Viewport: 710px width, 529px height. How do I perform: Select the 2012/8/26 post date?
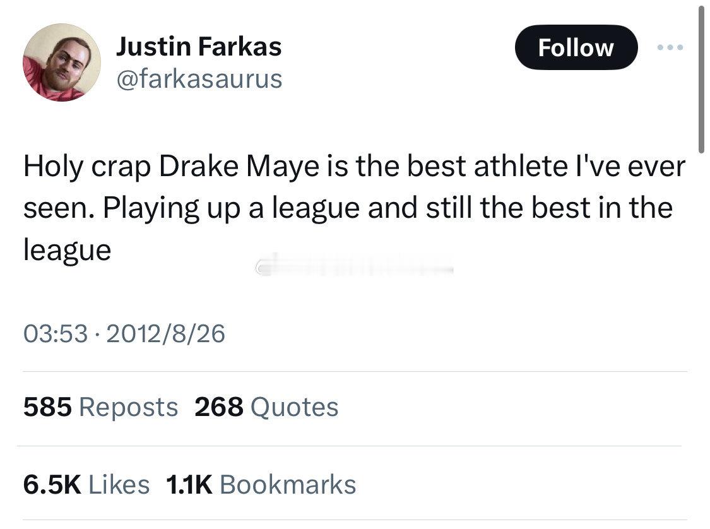(165, 333)
